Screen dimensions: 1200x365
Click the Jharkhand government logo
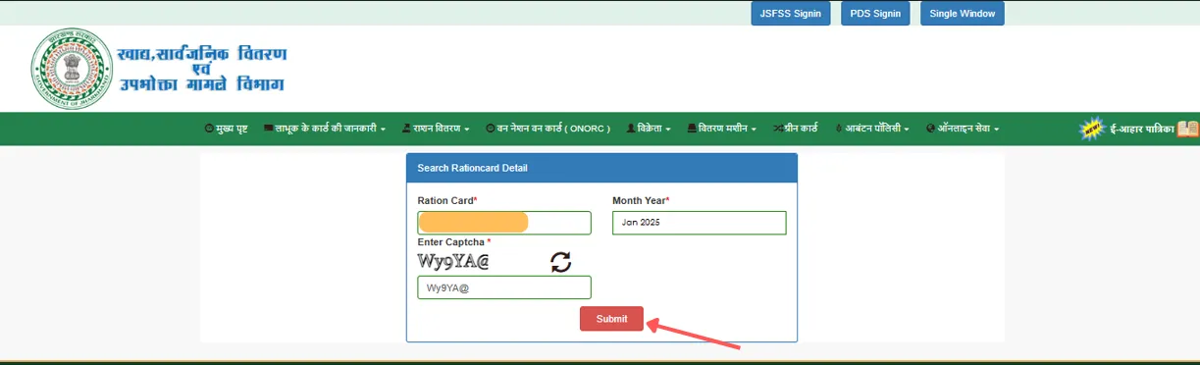click(71, 68)
